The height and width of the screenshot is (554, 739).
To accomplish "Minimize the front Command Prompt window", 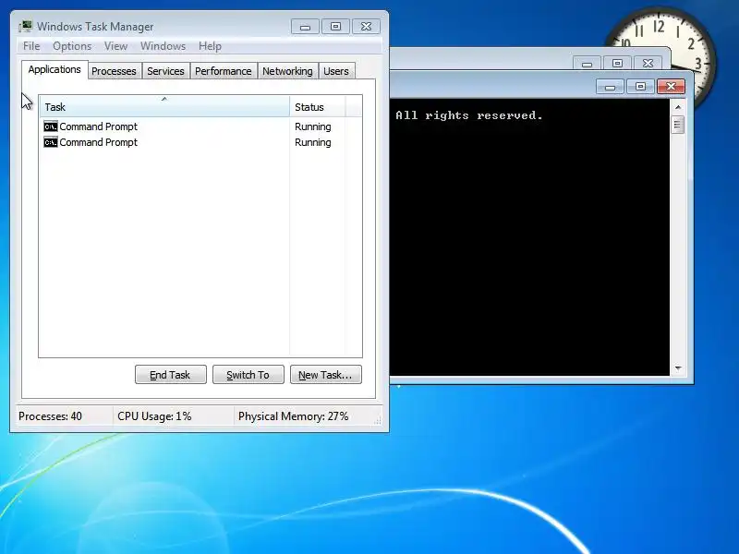I will coord(610,87).
